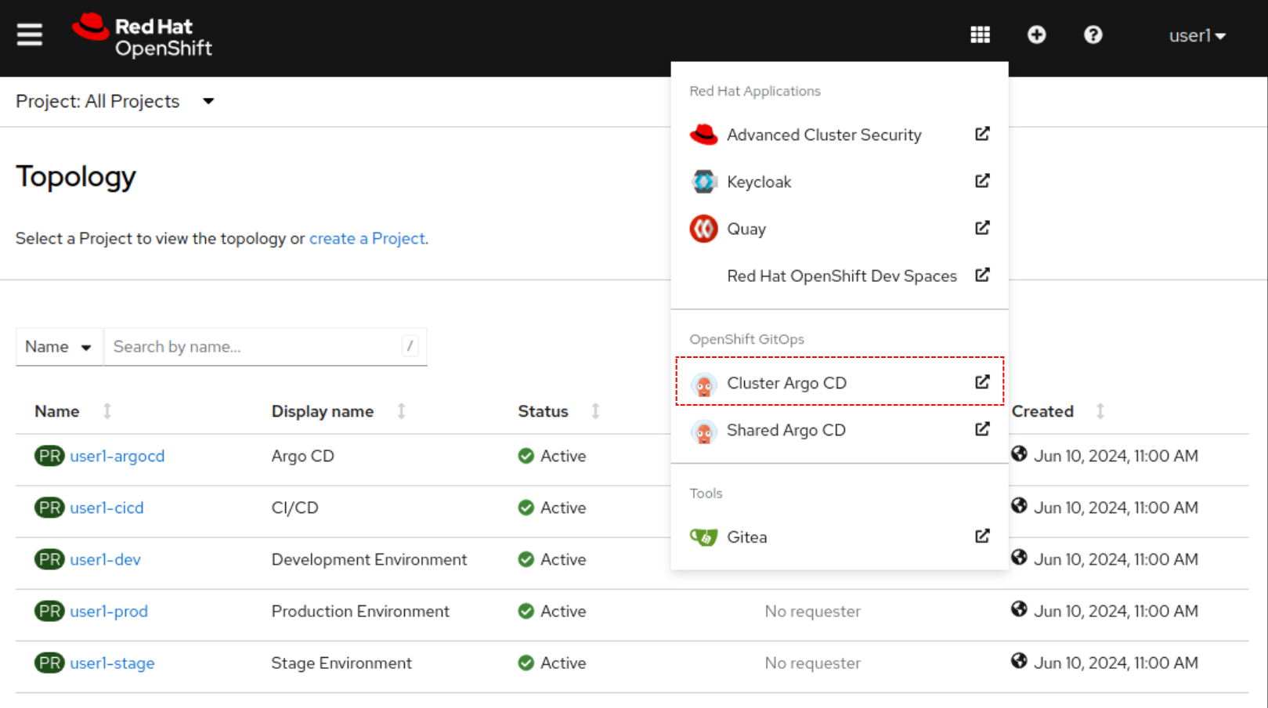Image resolution: width=1268 pixels, height=708 pixels.
Task: Open the user1-prod project
Action: pyautogui.click(x=109, y=611)
